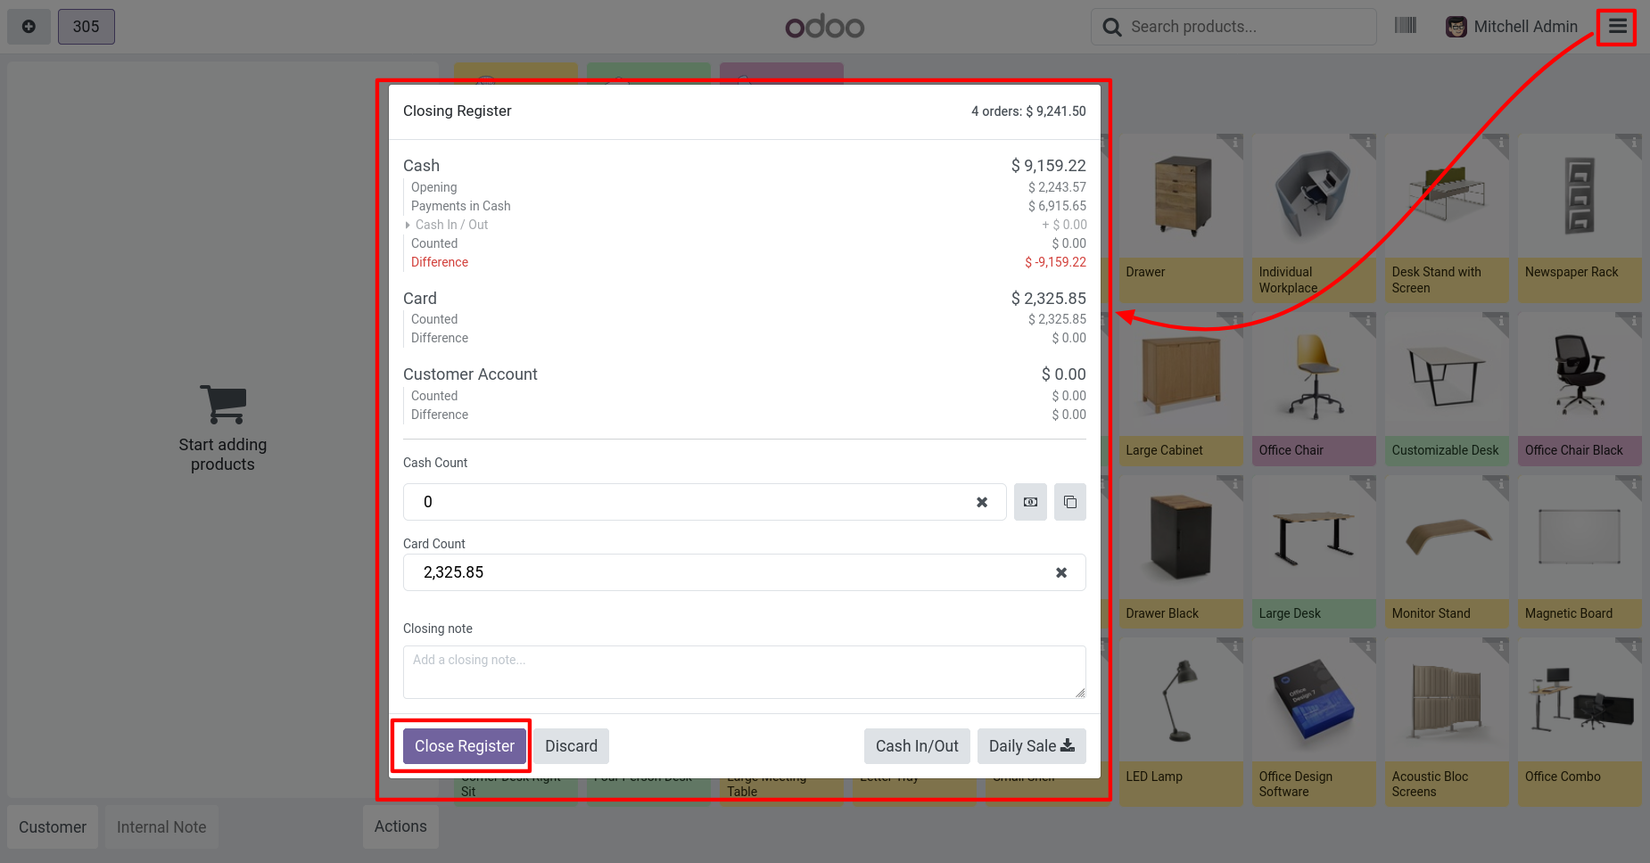This screenshot has width=1650, height=863.
Task: Open info icon on Customizable Desk card
Action: click(1500, 320)
